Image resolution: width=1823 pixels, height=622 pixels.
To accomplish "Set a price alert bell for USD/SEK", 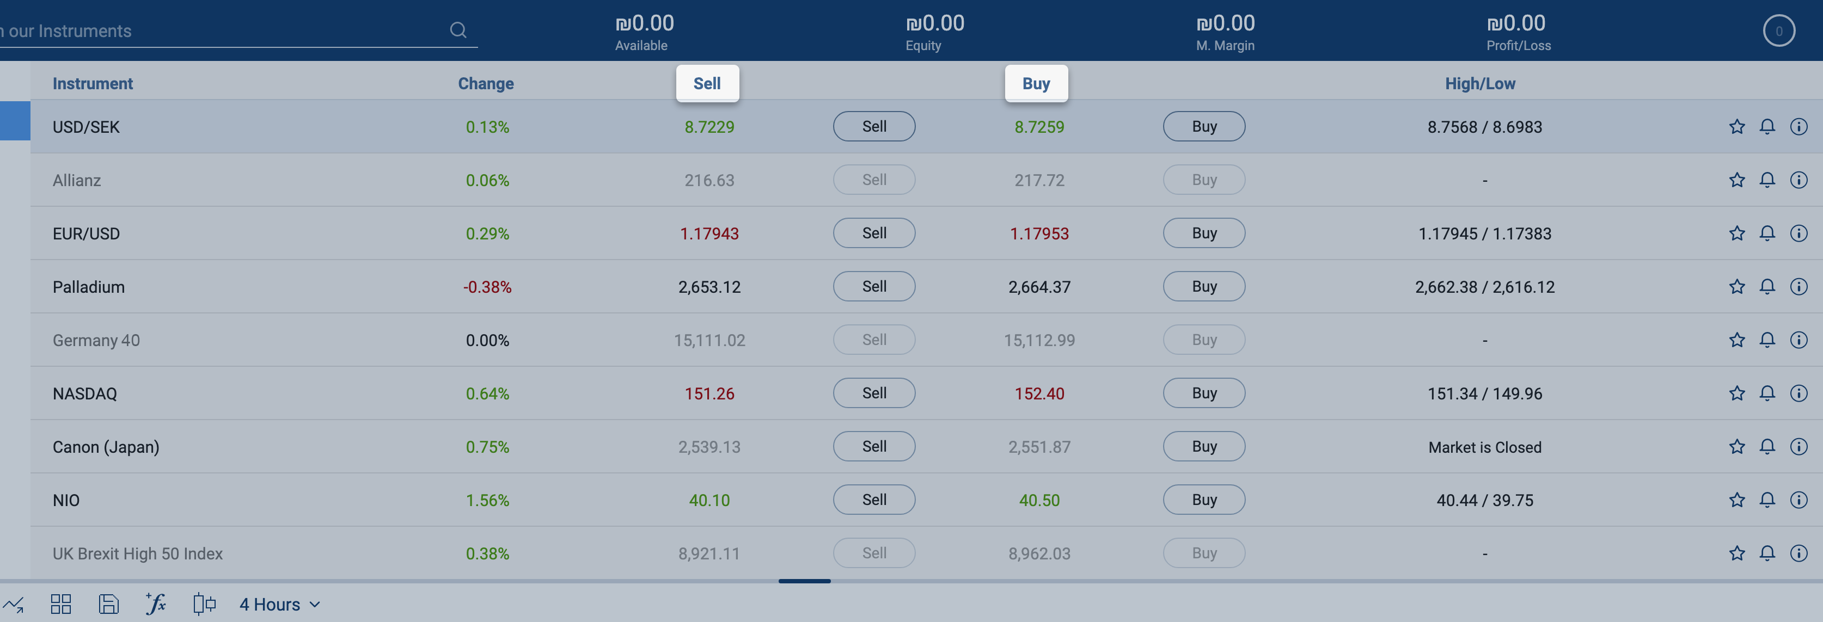I will (x=1767, y=127).
